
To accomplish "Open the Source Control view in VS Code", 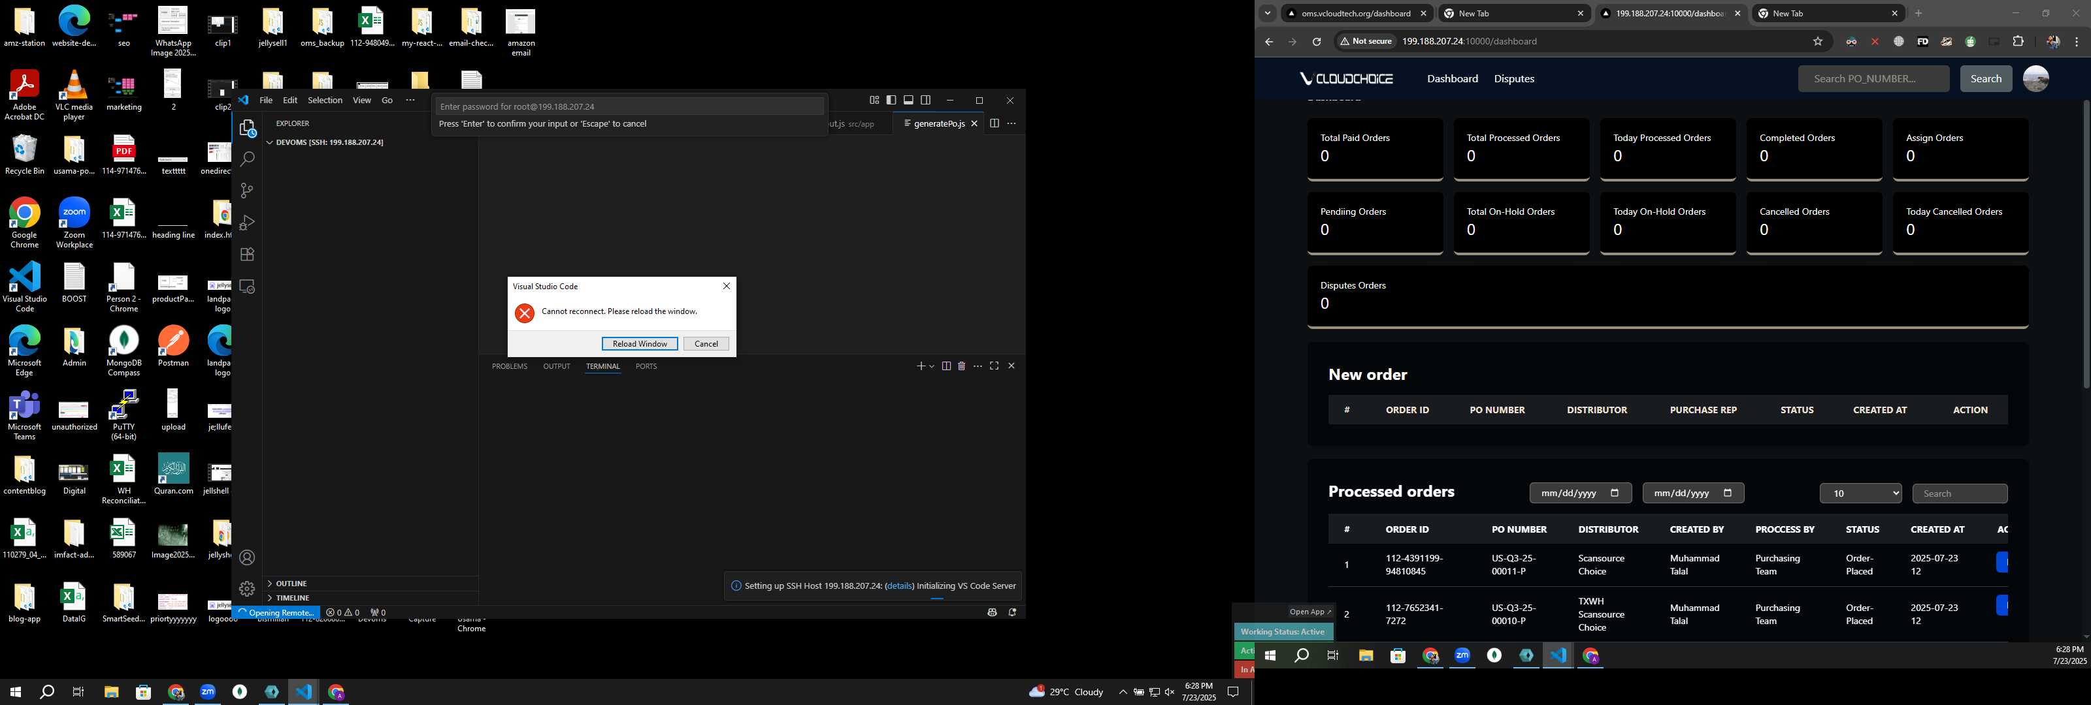I will pyautogui.click(x=248, y=191).
